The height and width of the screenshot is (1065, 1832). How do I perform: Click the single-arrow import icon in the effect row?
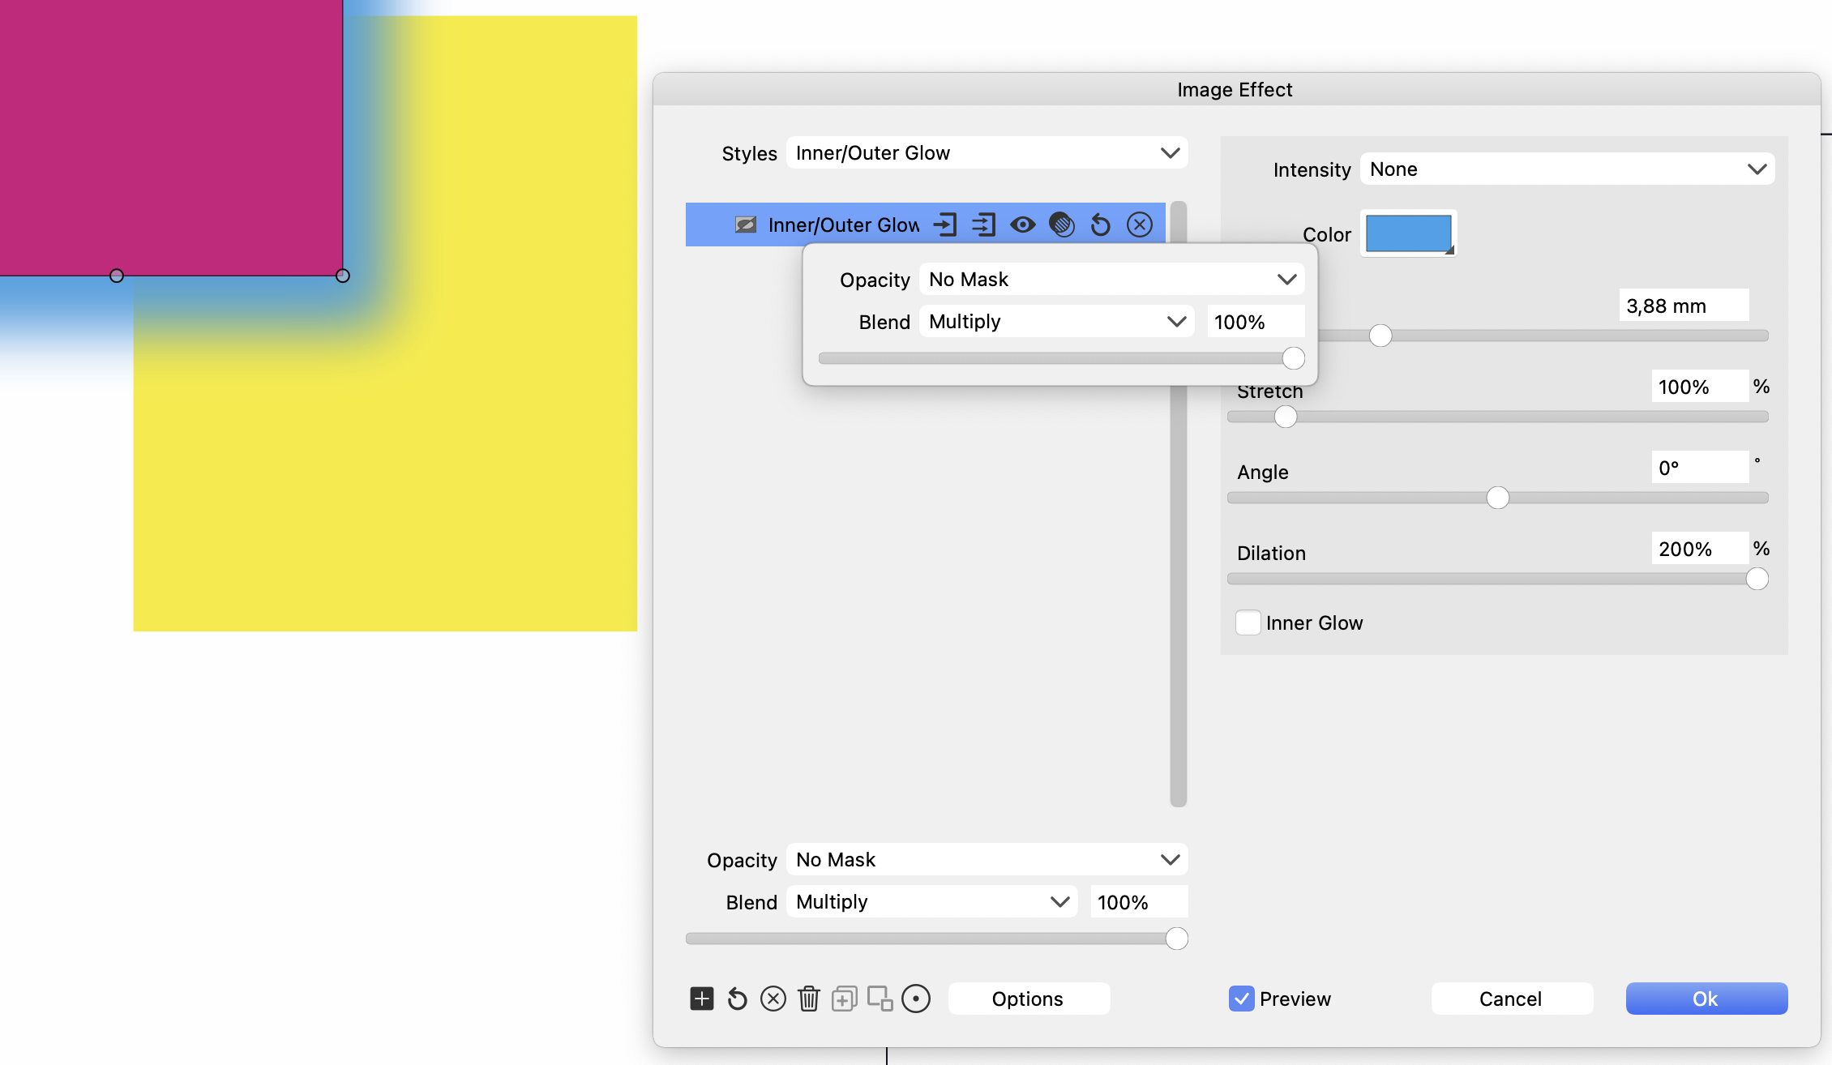click(x=945, y=225)
